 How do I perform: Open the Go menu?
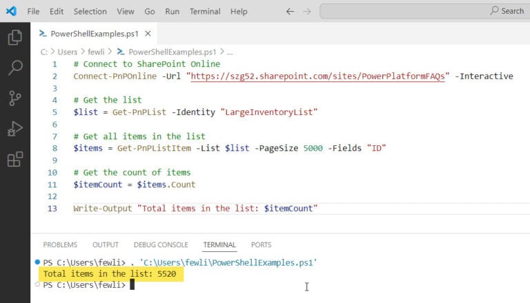point(149,12)
